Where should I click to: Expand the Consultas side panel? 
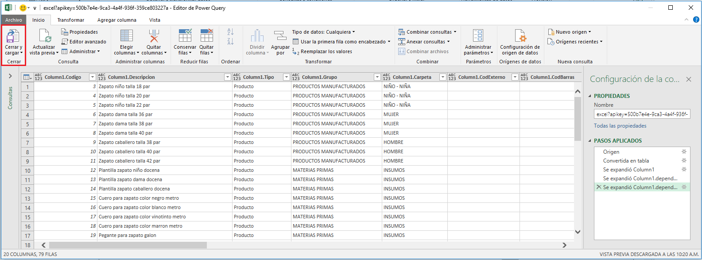tap(10, 76)
